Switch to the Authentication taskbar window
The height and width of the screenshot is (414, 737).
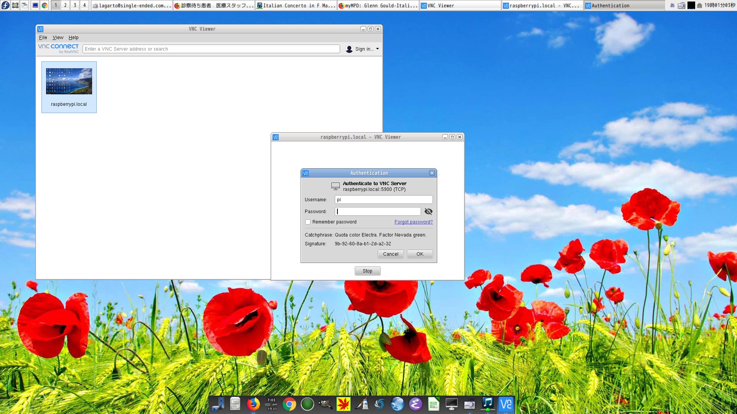622,5
